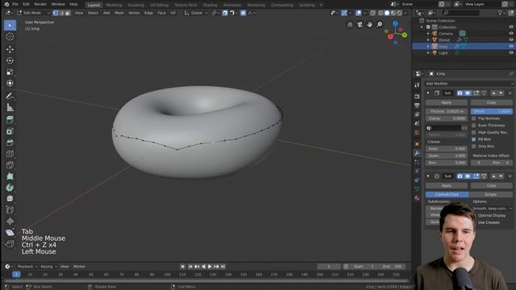Image resolution: width=516 pixels, height=290 pixels.
Task: Select the Smooth tool
Action: pos(10,199)
